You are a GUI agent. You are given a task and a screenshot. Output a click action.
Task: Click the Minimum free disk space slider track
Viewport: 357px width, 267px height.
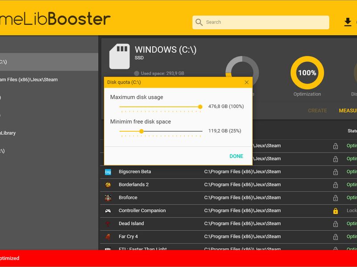161,131
